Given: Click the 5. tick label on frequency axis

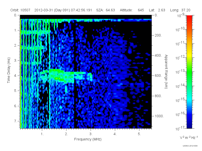Looking at the screenshot, I should tap(139, 134).
